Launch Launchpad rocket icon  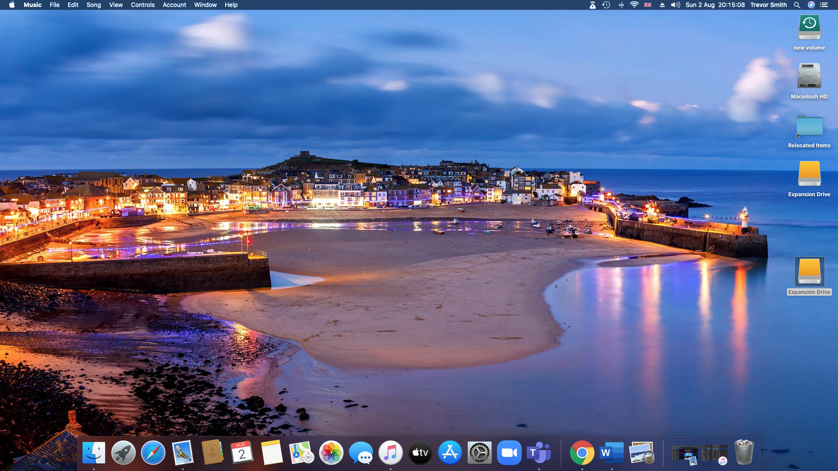(124, 453)
